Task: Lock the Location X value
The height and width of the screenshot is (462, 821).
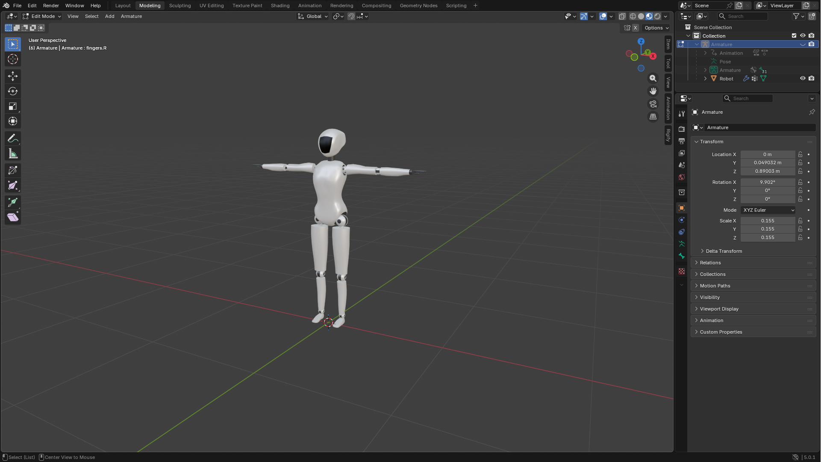Action: click(800, 154)
